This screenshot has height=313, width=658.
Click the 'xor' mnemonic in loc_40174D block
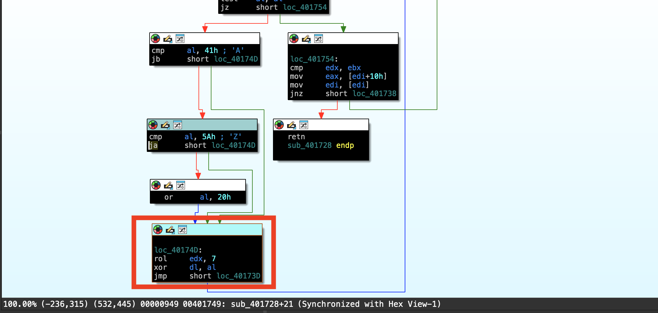(161, 267)
